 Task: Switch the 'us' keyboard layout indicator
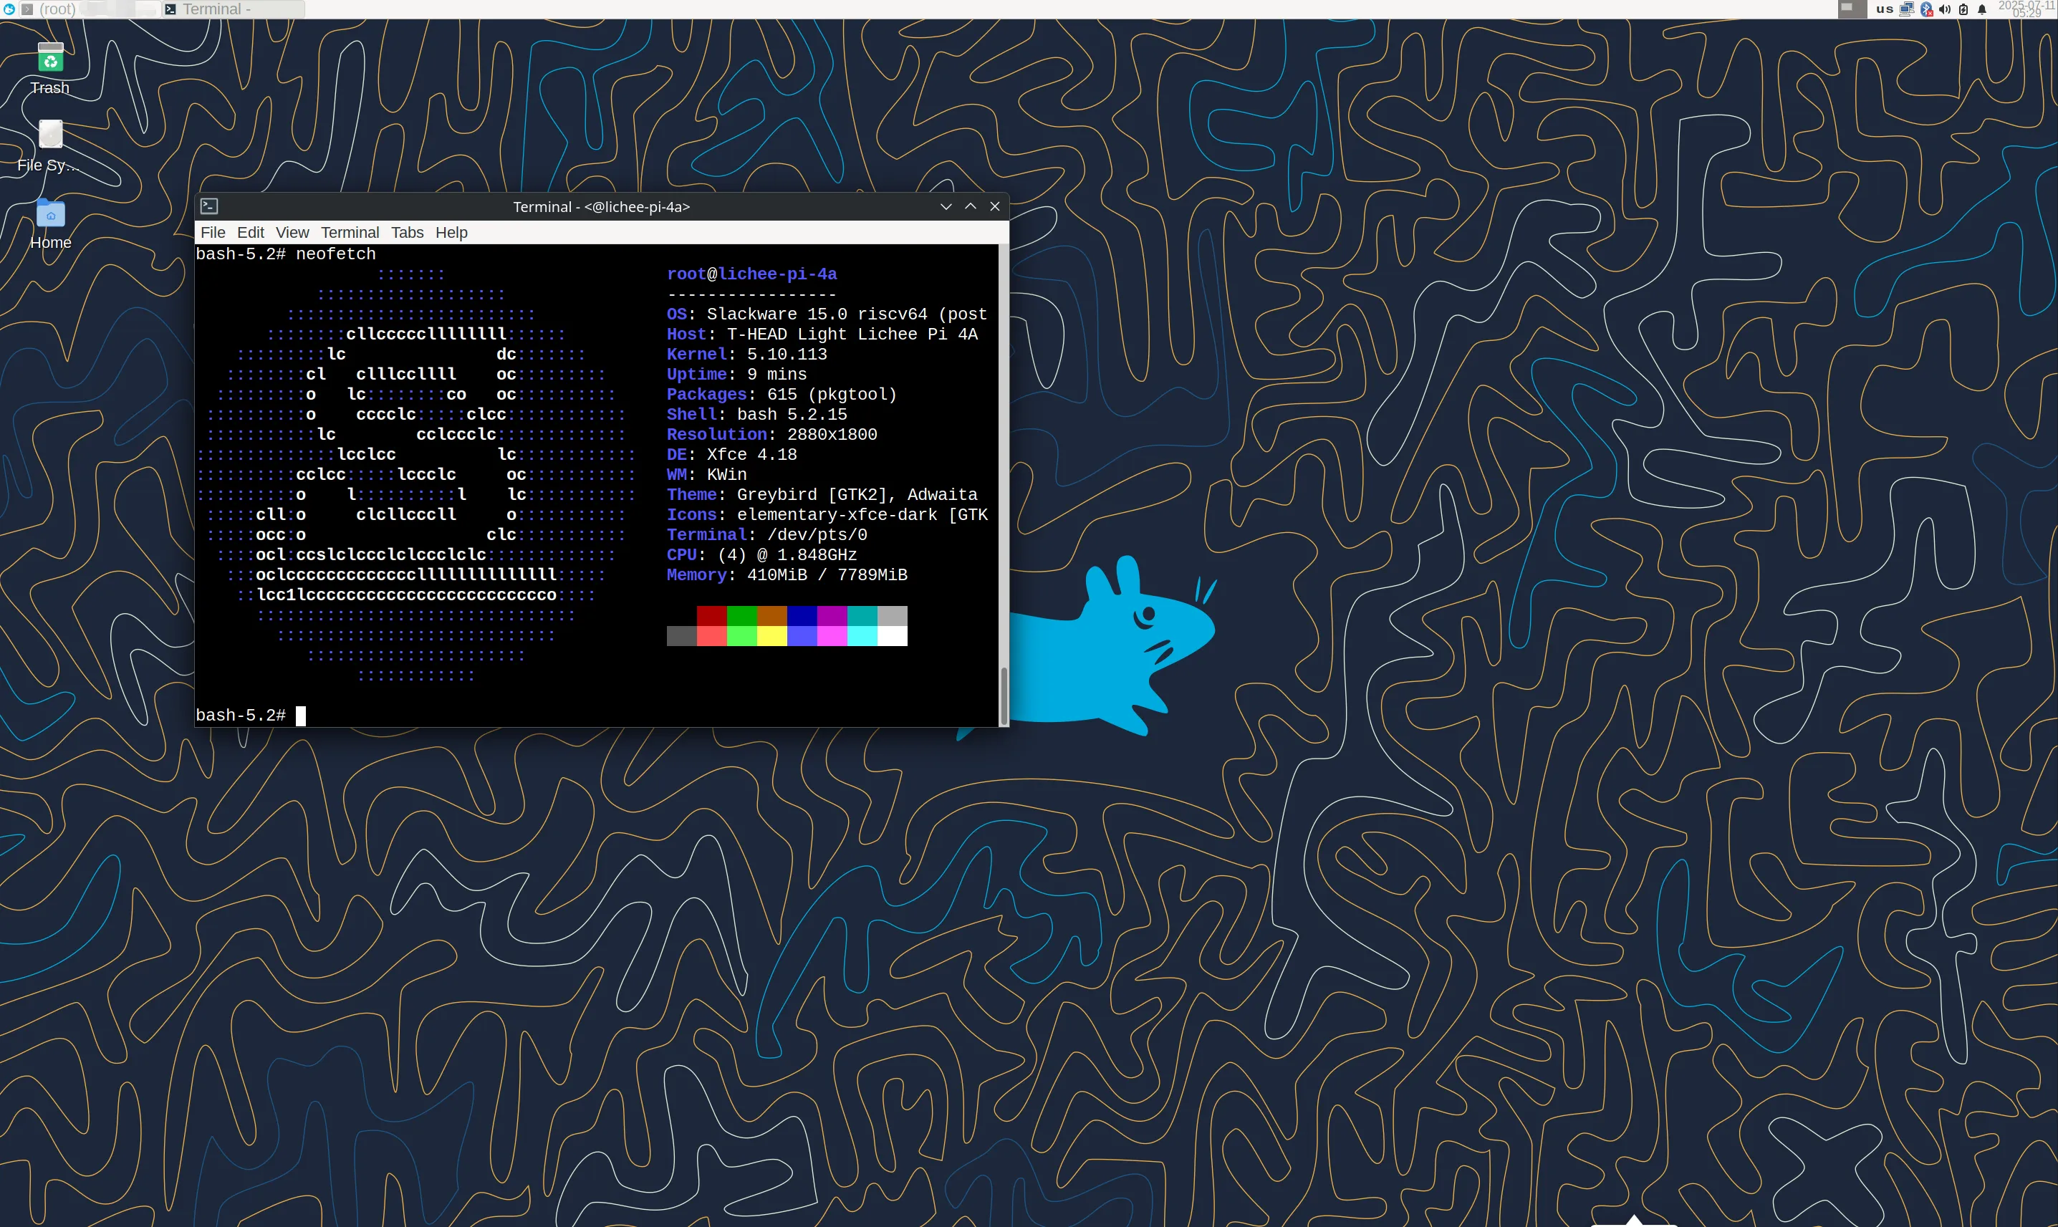tap(1885, 9)
